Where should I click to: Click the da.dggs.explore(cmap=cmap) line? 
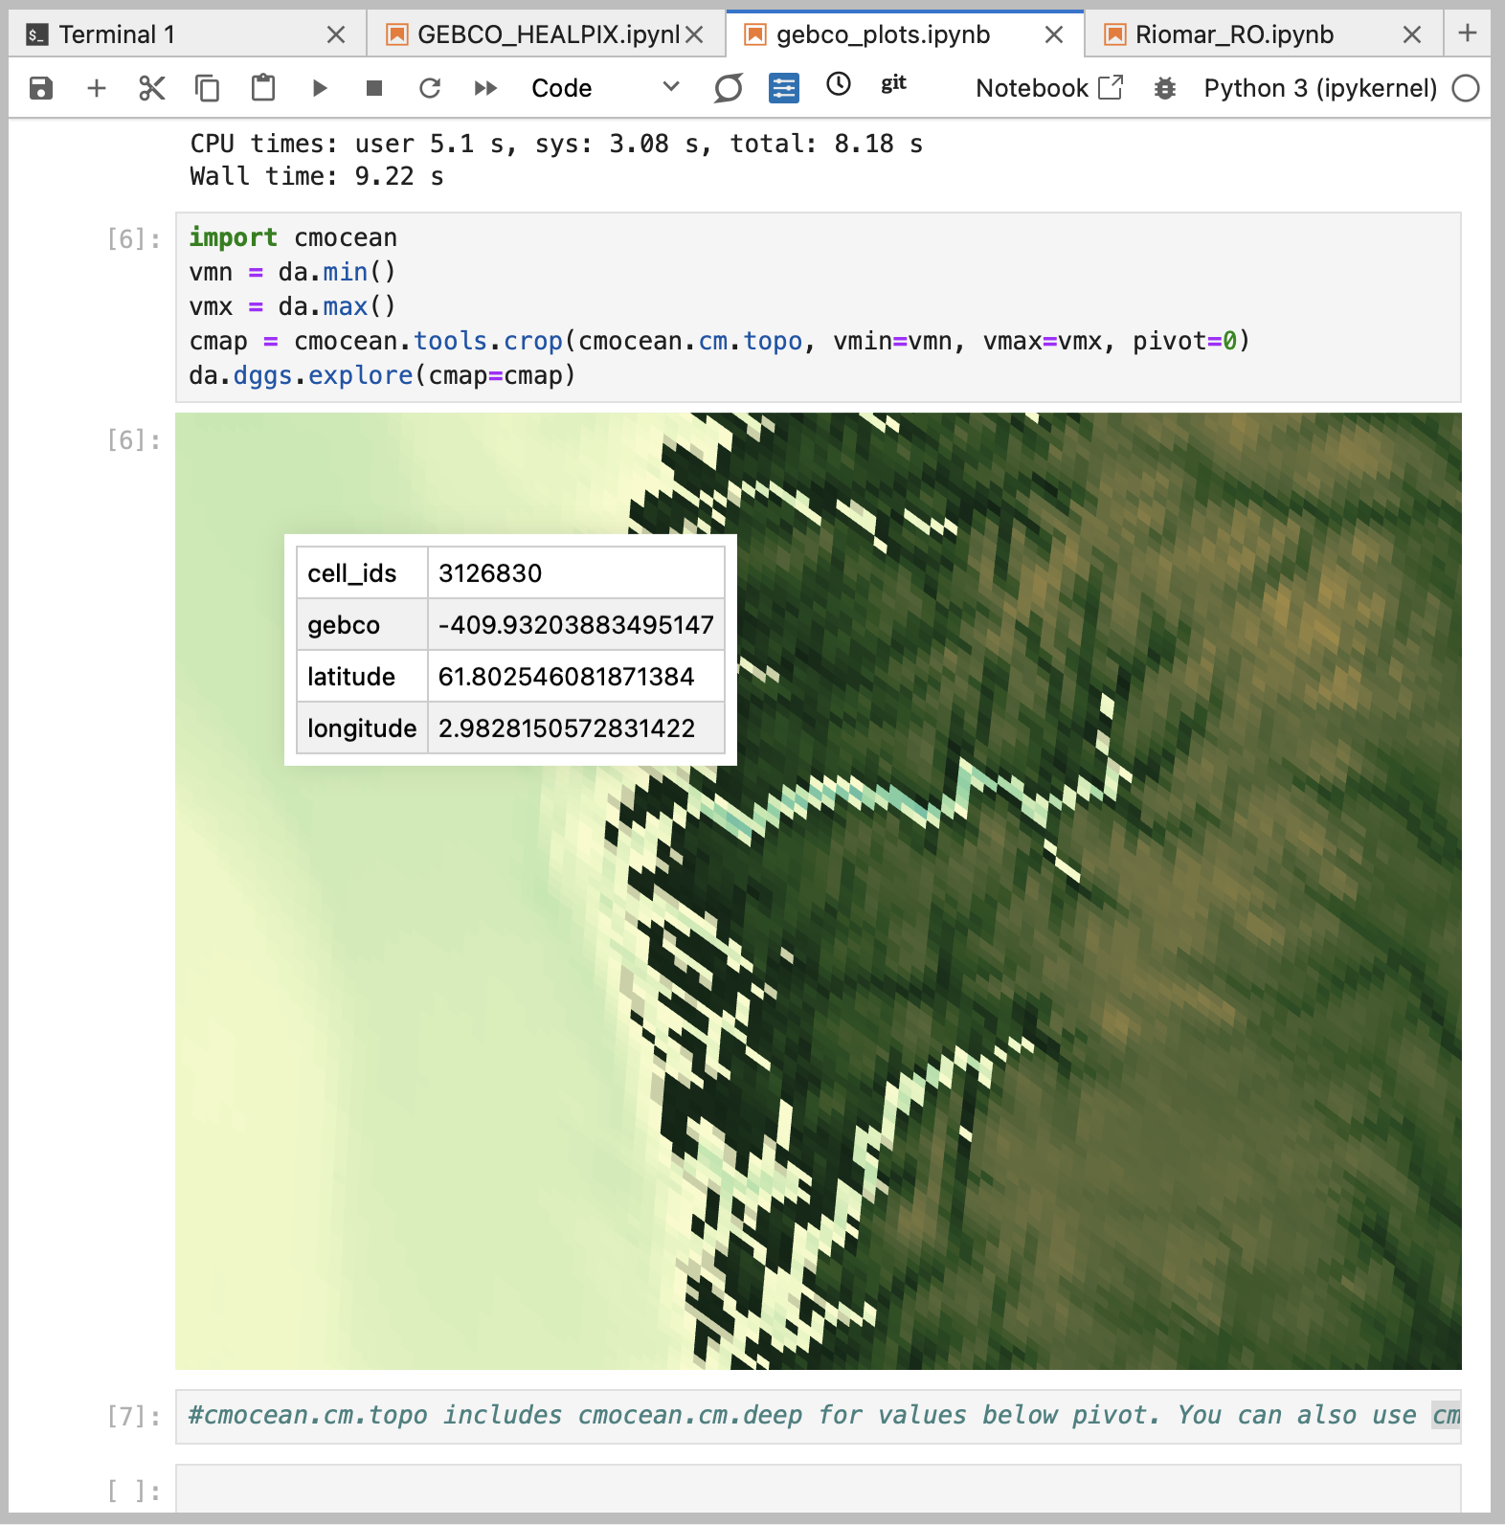pyautogui.click(x=382, y=375)
